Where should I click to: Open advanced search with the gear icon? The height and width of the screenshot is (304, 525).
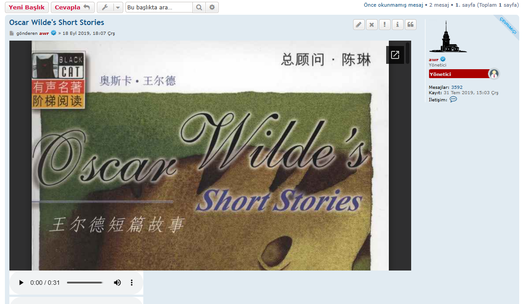(212, 7)
